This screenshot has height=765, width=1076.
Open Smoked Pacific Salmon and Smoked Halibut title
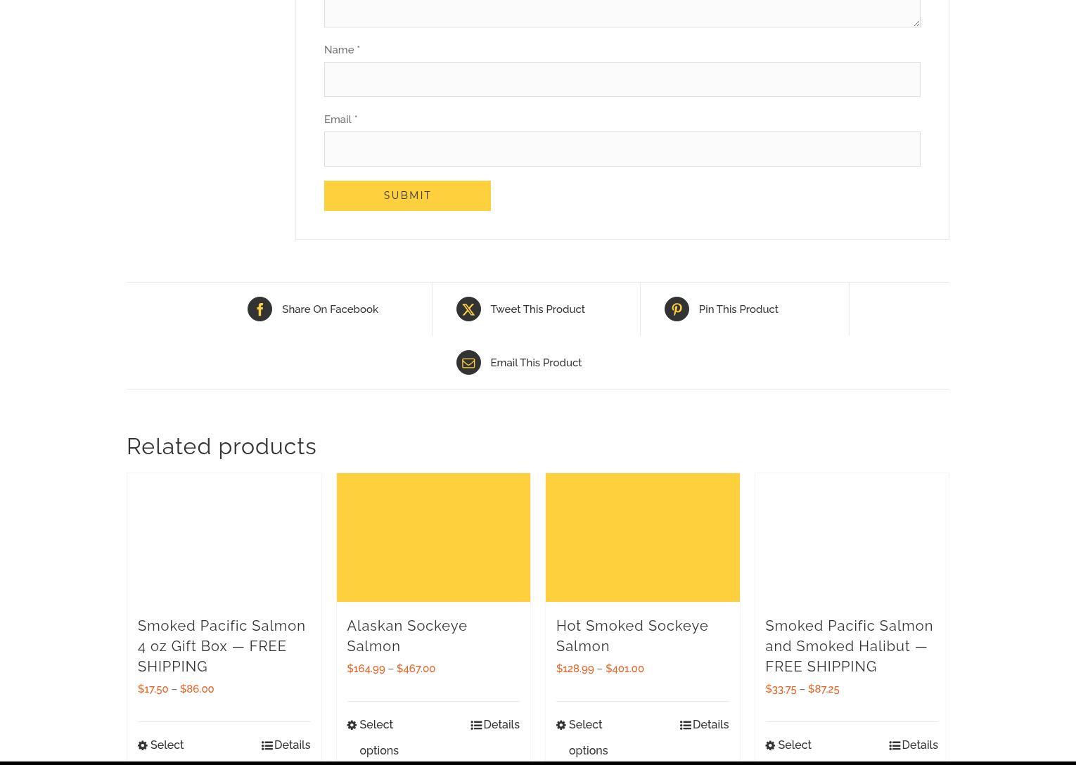tap(849, 645)
